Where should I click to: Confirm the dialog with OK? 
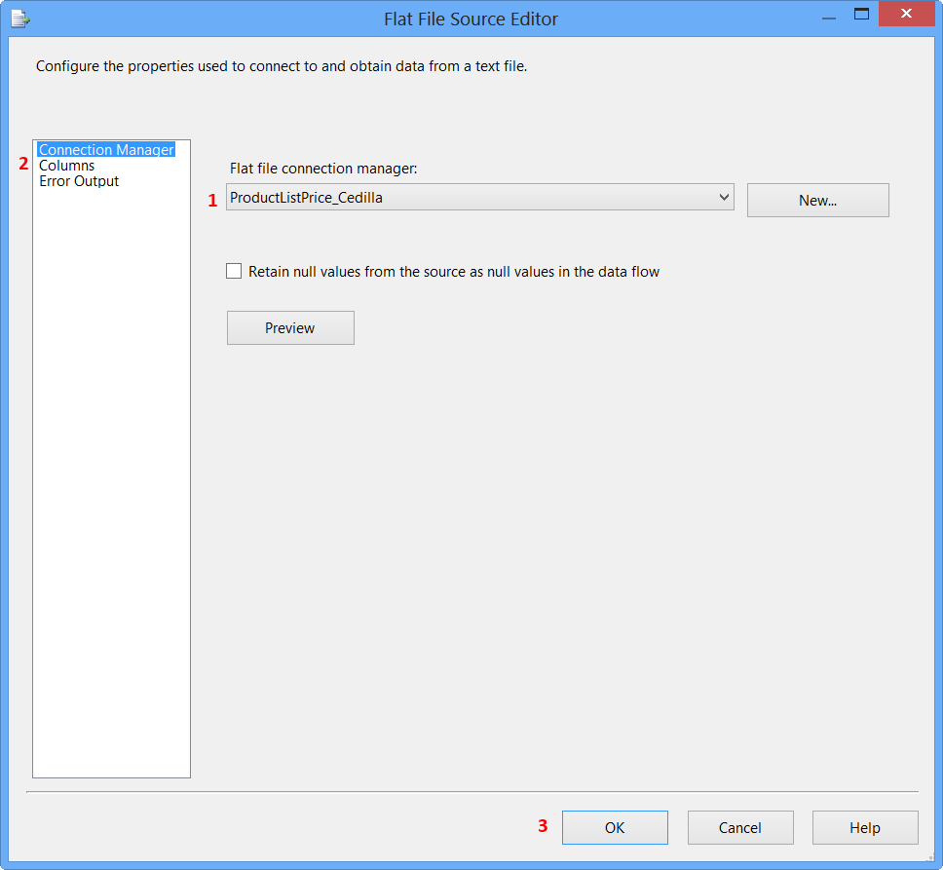coord(615,827)
